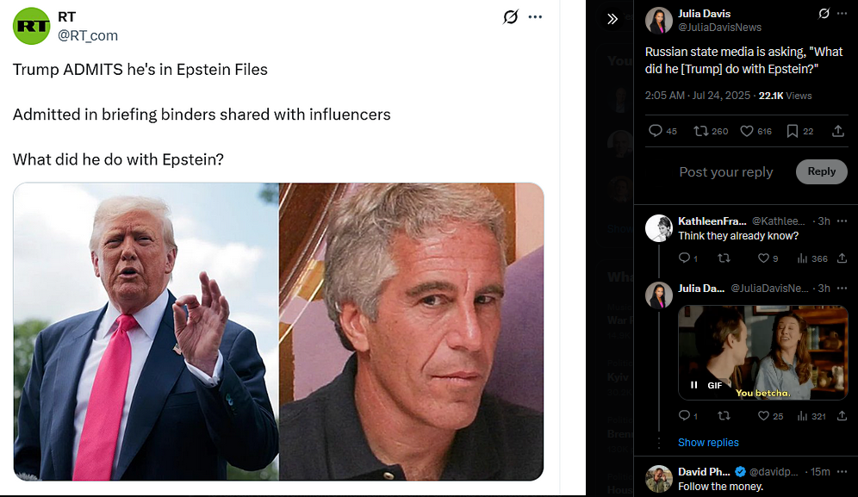The height and width of the screenshot is (497, 858).
Task: Open Julia Davis profile name on main post
Action: (x=705, y=14)
